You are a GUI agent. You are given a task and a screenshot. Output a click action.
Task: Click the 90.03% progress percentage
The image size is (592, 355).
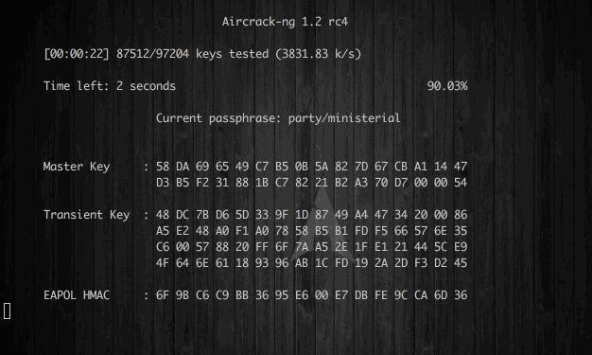point(447,86)
